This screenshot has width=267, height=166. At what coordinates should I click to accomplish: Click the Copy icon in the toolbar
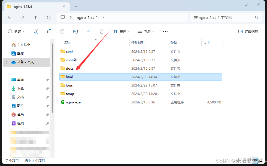click(x=49, y=31)
